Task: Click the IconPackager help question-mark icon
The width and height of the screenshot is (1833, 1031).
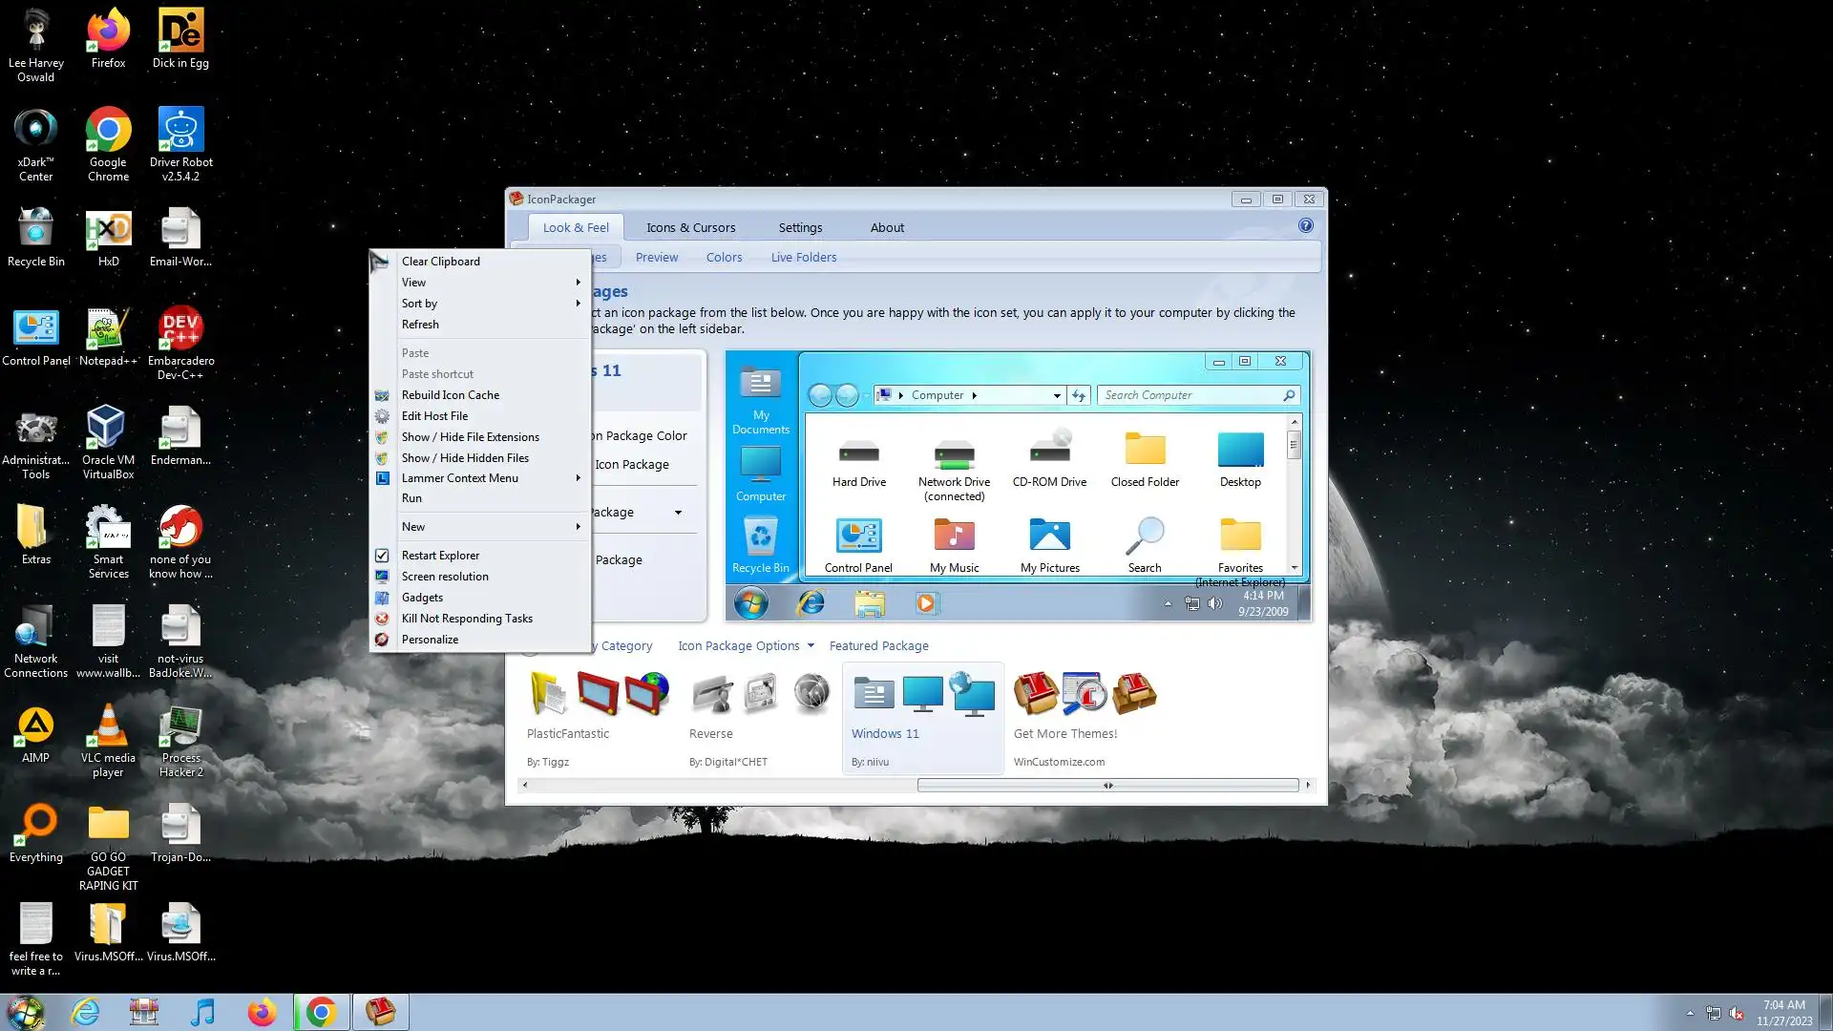Action: [1305, 226]
